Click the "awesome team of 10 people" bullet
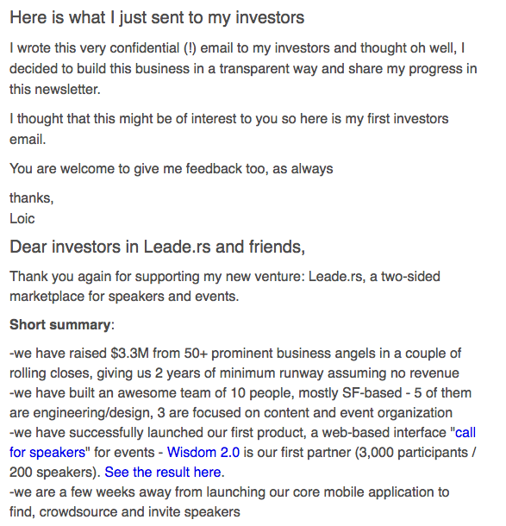The height and width of the screenshot is (526, 506). point(241,403)
